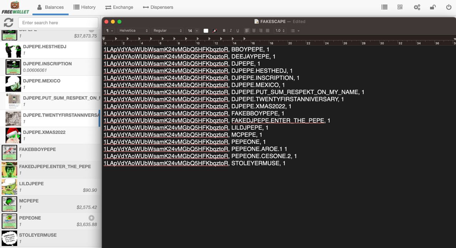Click the 'Enter search here' field
Screen dimensions: 456x248
58,23
